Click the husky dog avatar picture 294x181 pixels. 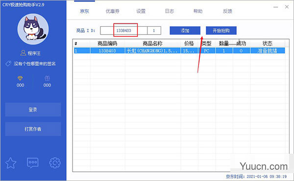click(x=33, y=29)
